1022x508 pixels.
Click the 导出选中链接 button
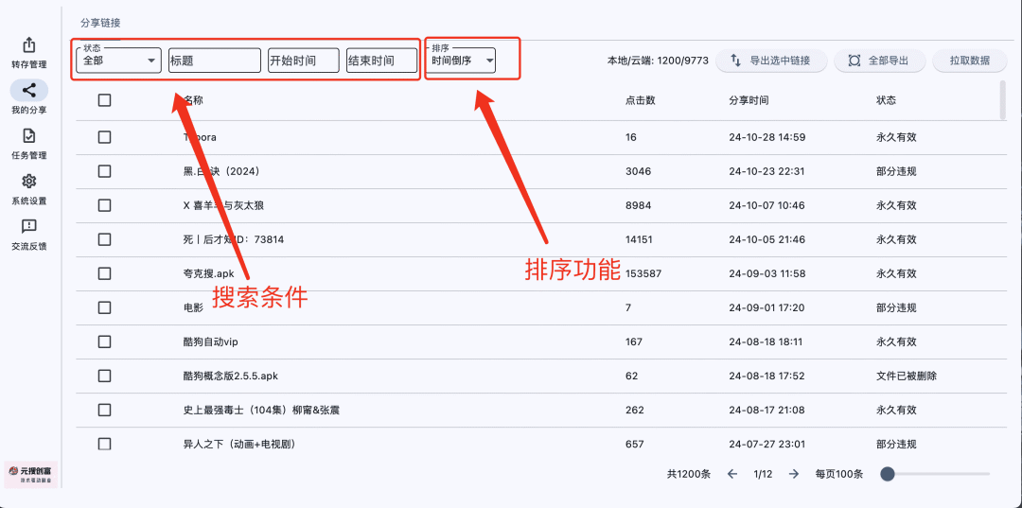tap(772, 61)
